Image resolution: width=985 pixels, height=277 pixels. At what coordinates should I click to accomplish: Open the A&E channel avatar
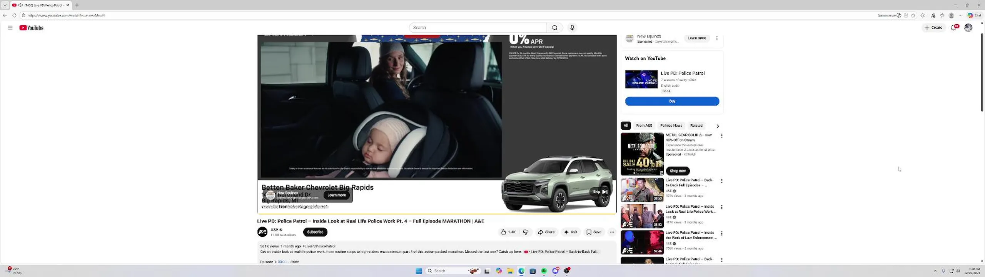tap(262, 232)
